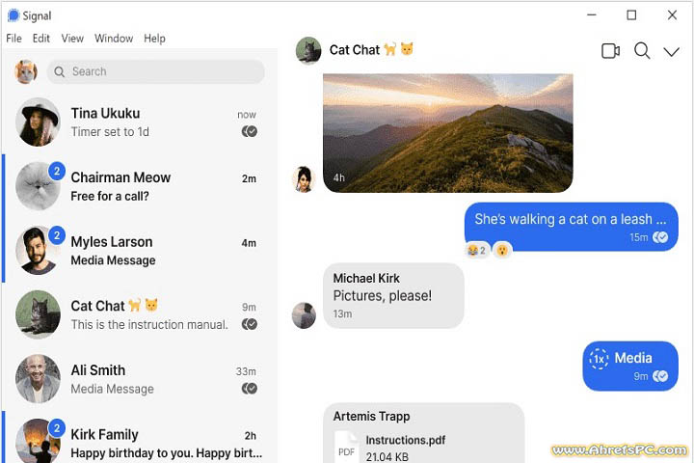The image size is (694, 463).
Task: Click the surprised face emoji reaction
Action: tap(502, 251)
